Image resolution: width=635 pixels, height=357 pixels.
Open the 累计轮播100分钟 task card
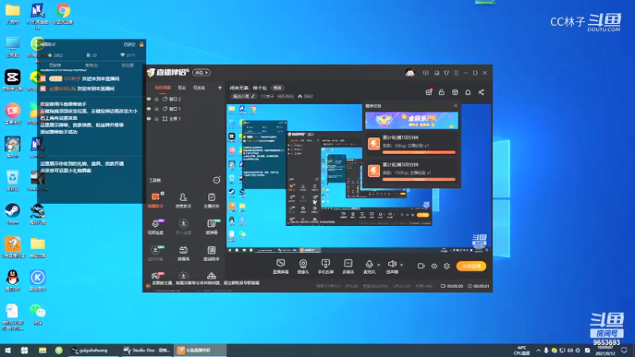coord(411,144)
